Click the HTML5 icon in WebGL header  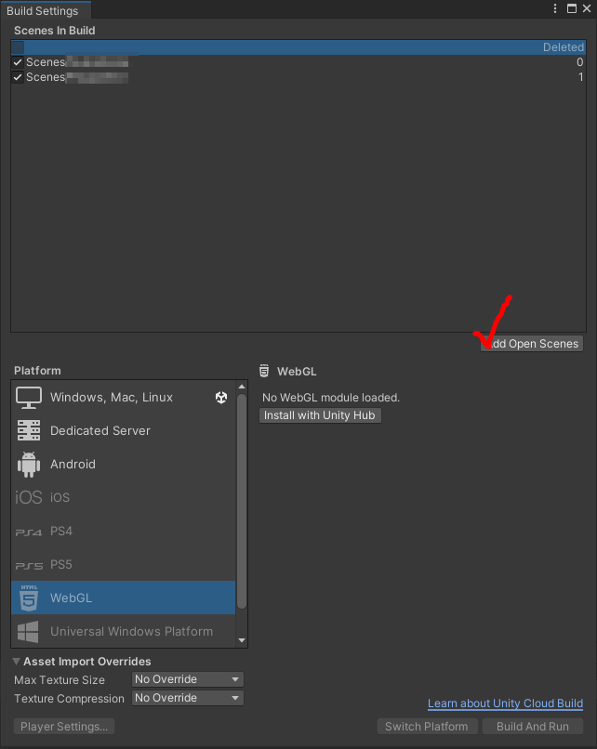(264, 371)
